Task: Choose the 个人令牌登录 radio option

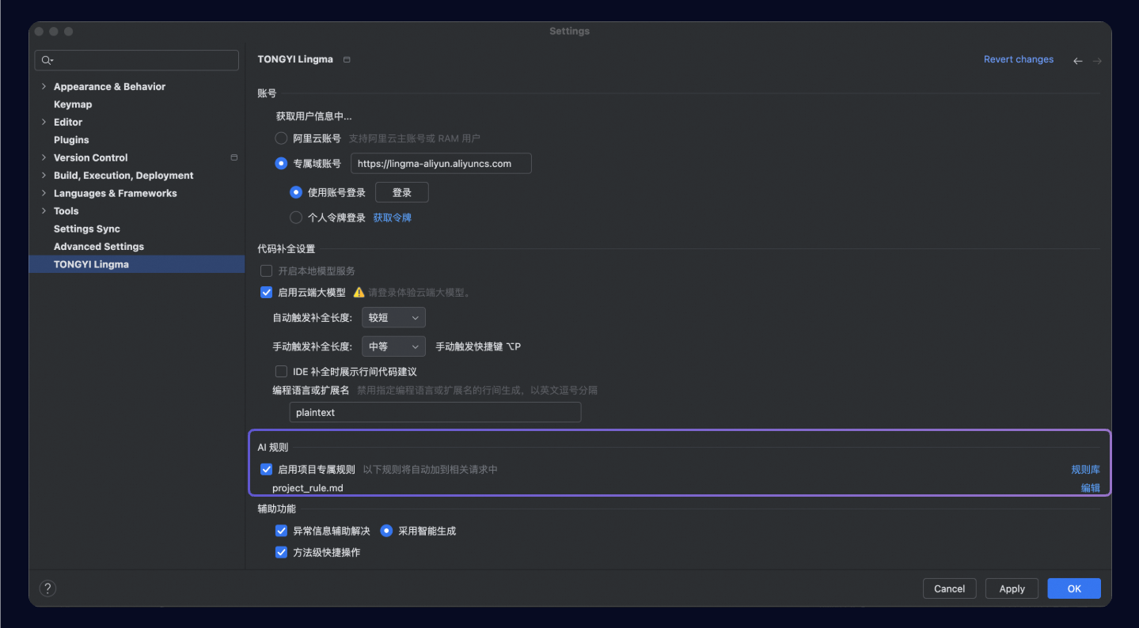Action: click(x=296, y=218)
